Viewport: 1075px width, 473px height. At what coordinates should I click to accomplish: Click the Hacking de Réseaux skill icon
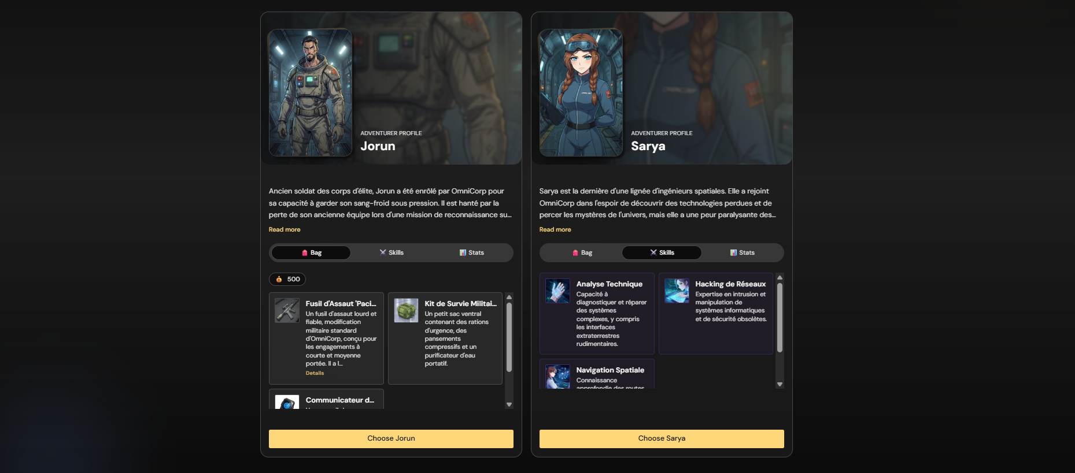click(677, 291)
